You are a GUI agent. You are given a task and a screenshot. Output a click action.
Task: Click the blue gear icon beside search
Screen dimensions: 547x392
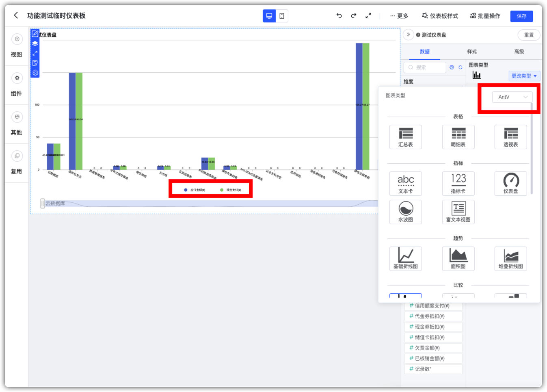coord(452,67)
